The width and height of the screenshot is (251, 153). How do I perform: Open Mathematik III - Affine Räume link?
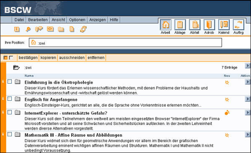pyautogui.click(x=73, y=135)
